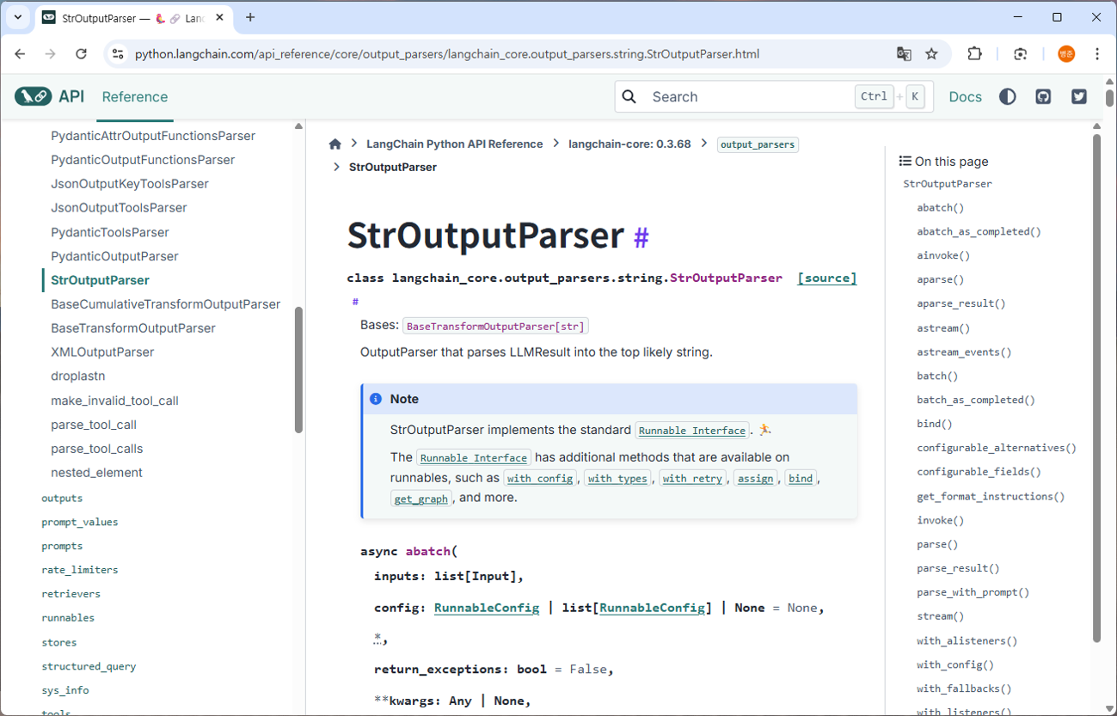
Task: Open JsonOutputKeyToolsParser in sidebar
Action: tap(130, 184)
